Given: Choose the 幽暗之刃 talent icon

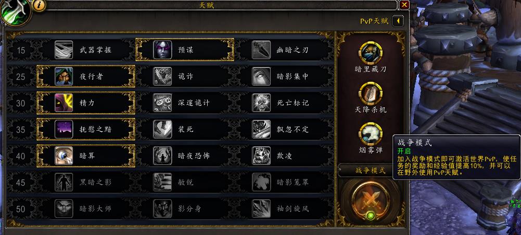Looking at the screenshot, I should pos(261,50).
